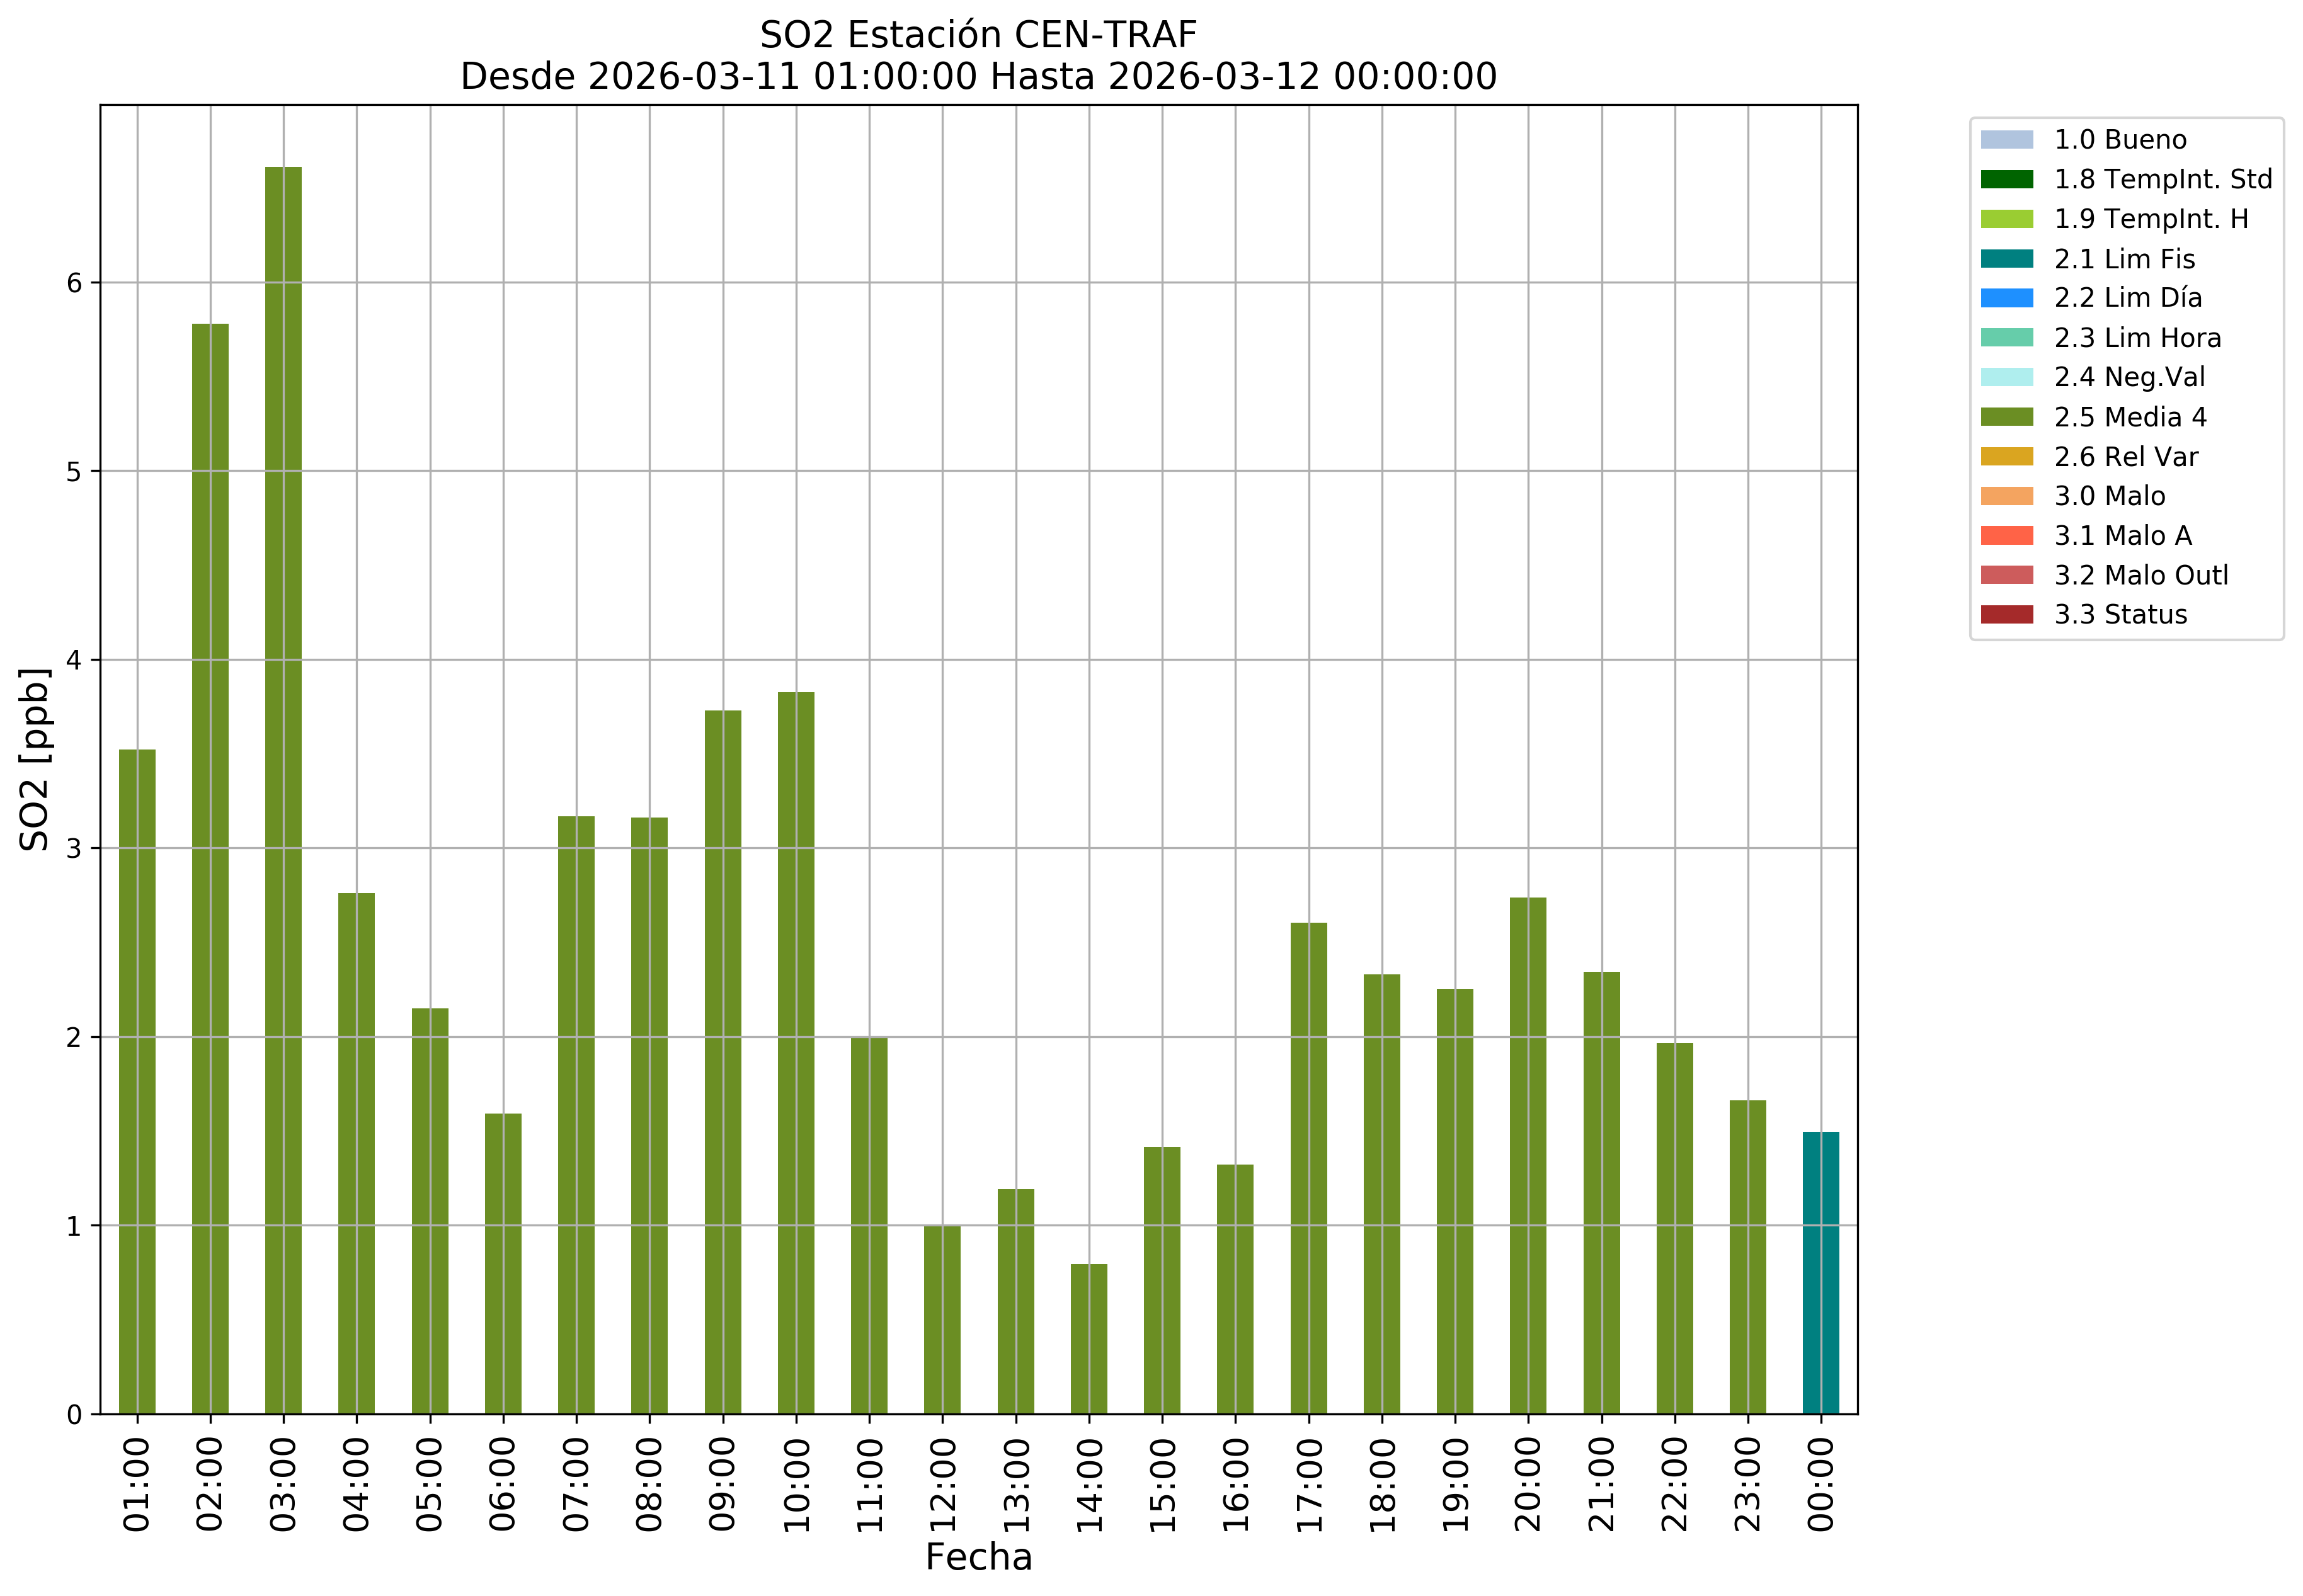Click the 2.1 Lim Fis legend swatch
The width and height of the screenshot is (2303, 1596).
coord(2006,259)
